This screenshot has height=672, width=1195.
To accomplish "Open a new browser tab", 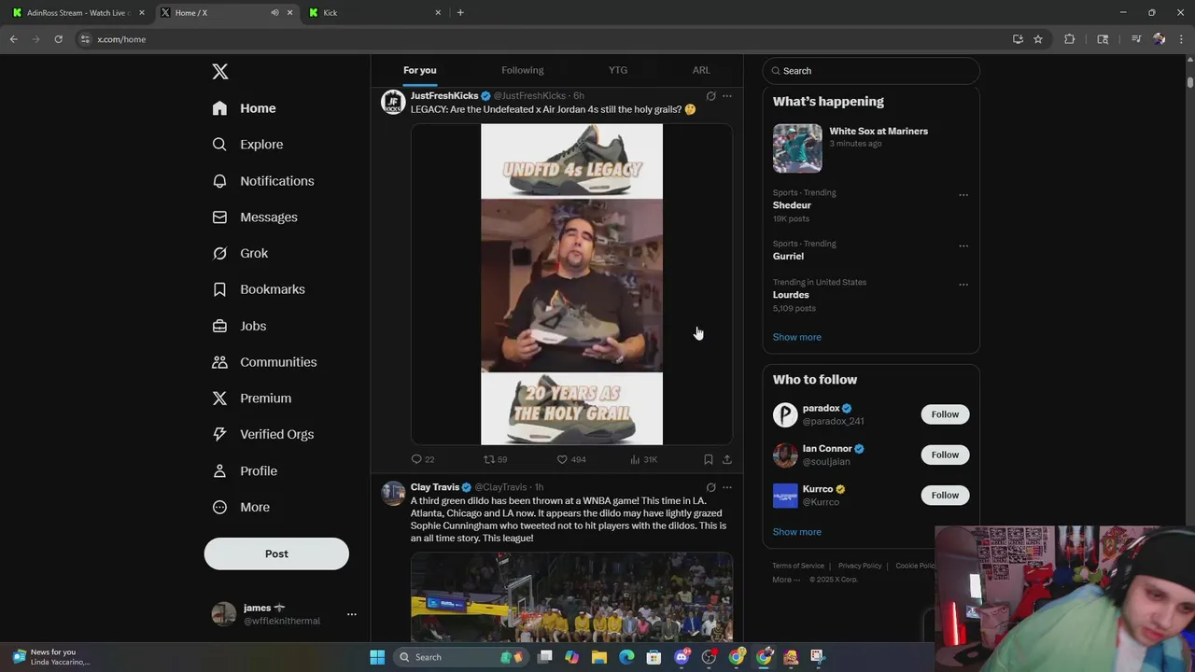I will click(x=460, y=13).
